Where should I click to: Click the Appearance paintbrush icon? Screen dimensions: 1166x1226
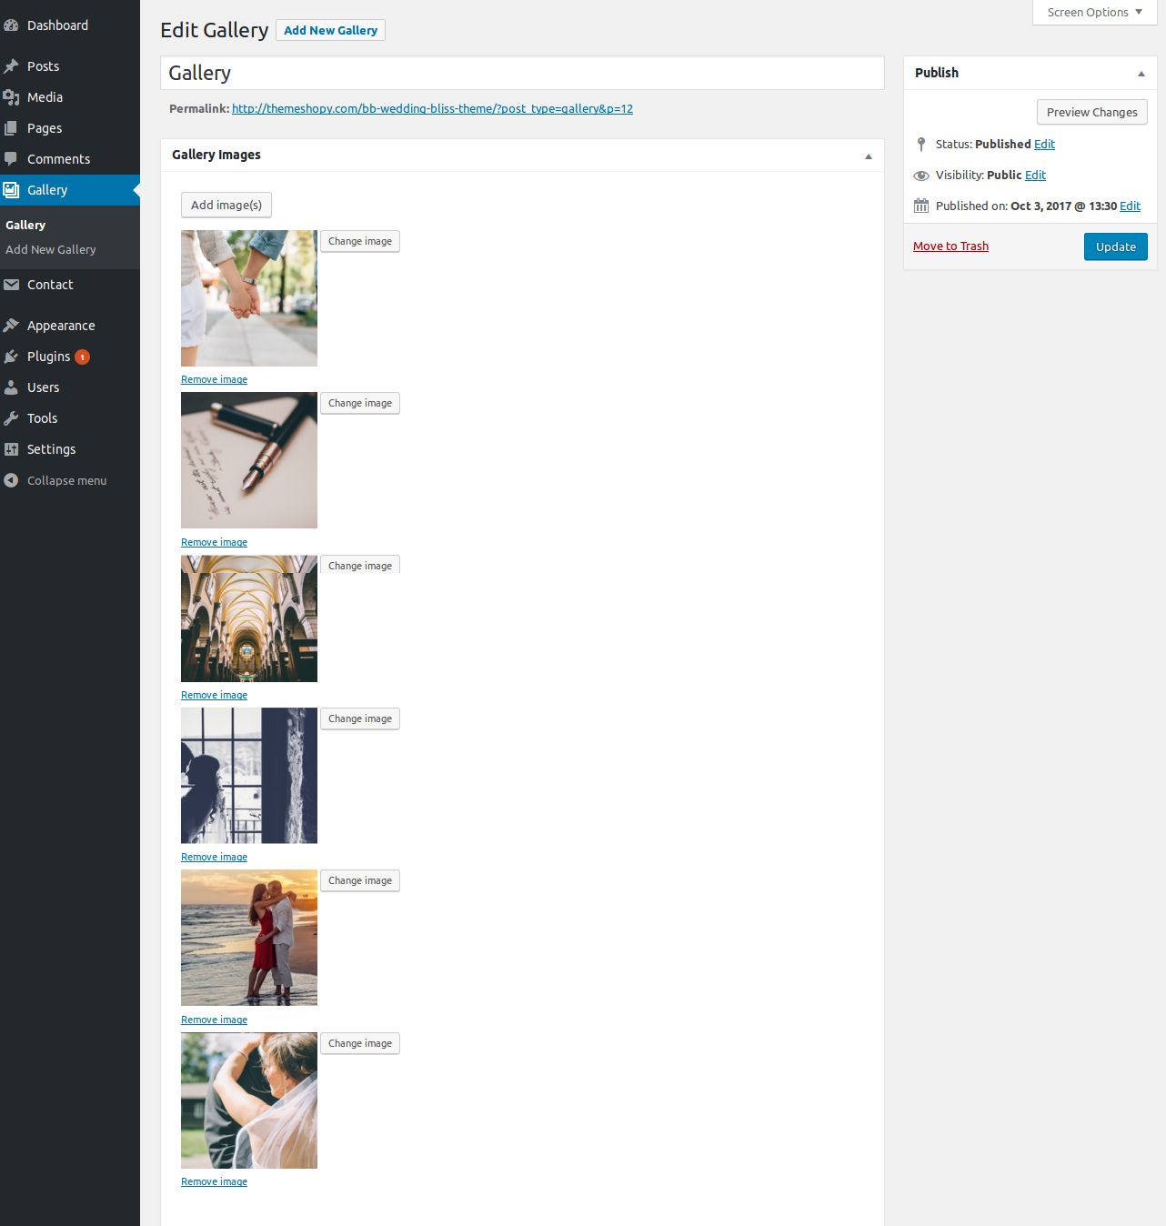pyautogui.click(x=11, y=326)
